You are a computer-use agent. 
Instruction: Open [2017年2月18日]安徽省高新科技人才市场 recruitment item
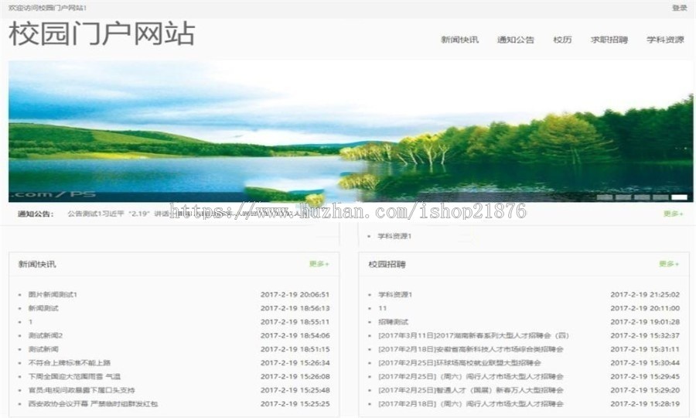(470, 349)
